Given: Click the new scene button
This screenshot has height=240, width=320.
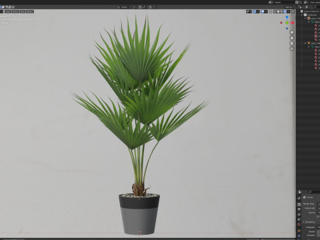Looking at the screenshot, I should [x=297, y=2].
